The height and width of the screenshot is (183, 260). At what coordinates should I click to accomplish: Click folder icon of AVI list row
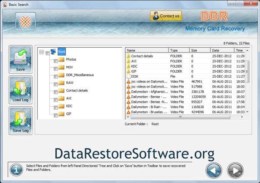128,61
